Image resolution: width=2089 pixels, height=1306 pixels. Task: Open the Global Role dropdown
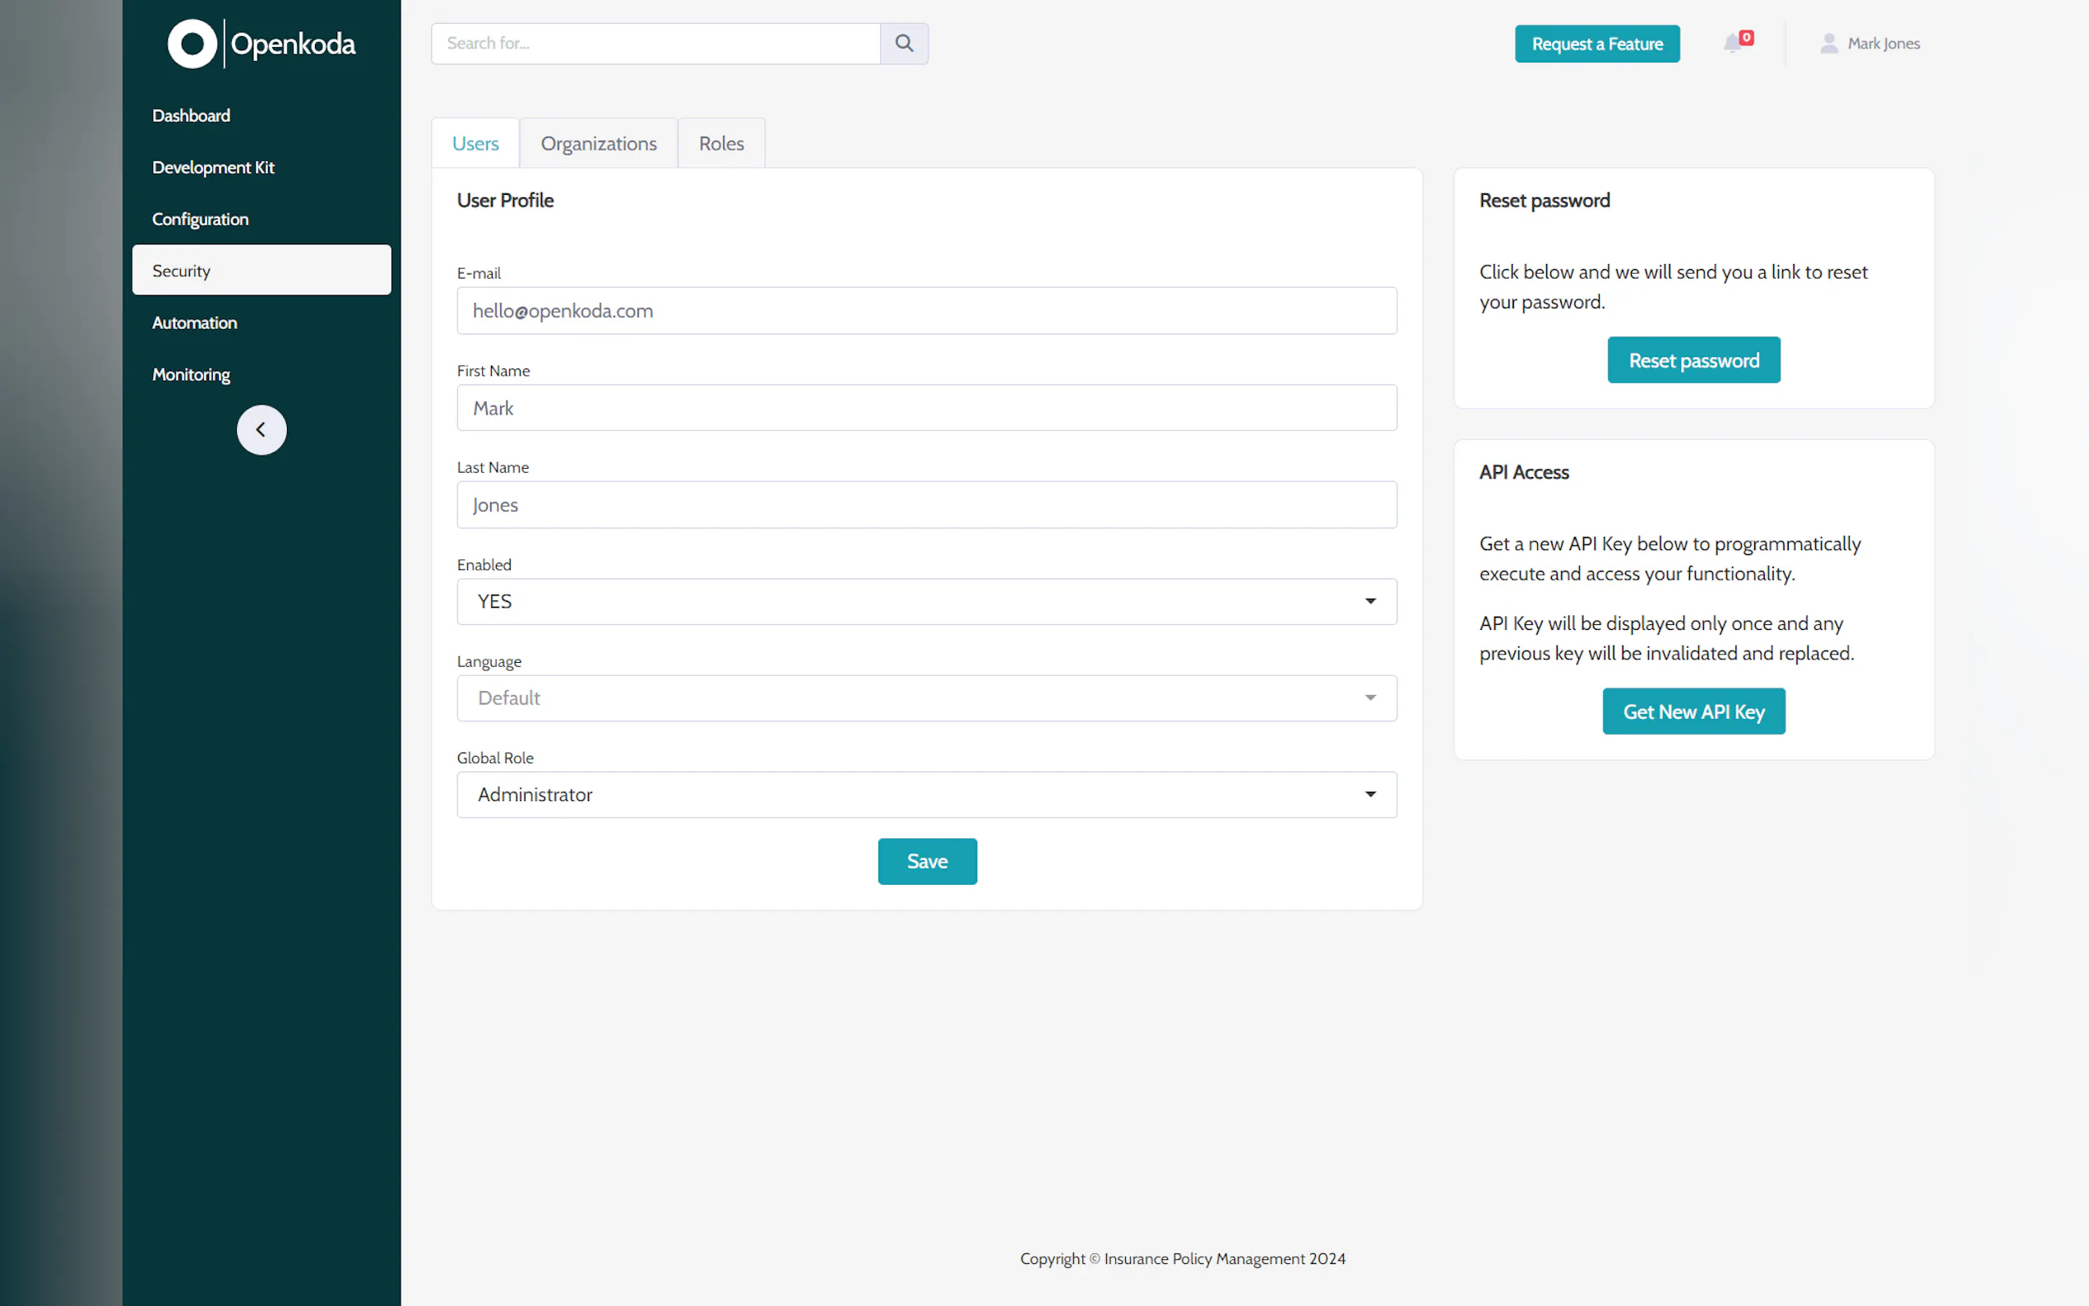coord(926,794)
